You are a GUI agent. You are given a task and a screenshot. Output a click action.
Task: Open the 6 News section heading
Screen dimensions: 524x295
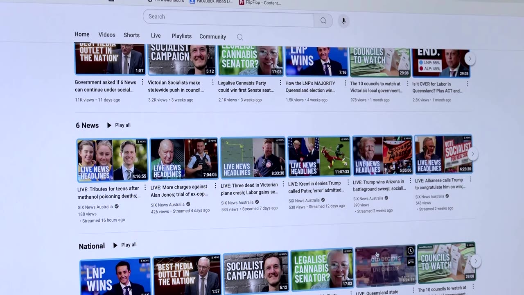(87, 125)
